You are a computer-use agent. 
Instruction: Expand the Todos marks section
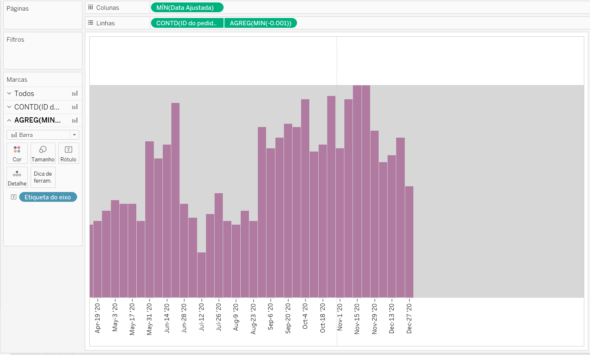coord(9,94)
